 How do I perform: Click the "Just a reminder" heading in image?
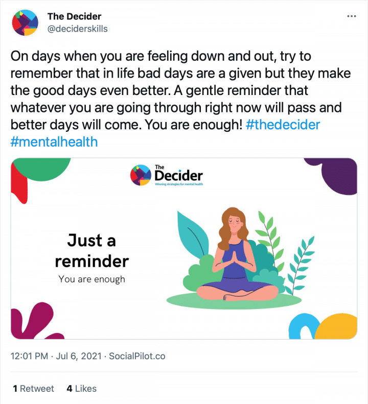(x=92, y=250)
